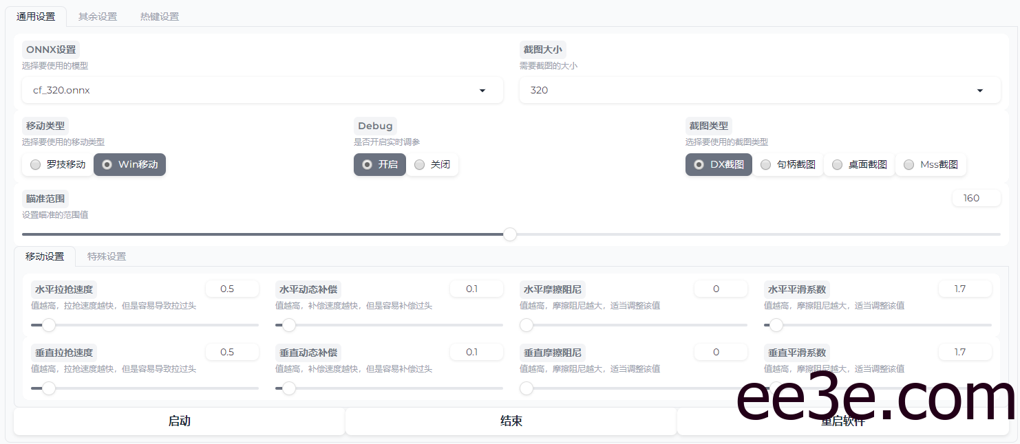Open the ONNX model dropdown showing cf_320.onnx
The width and height of the screenshot is (1020, 444).
click(262, 90)
